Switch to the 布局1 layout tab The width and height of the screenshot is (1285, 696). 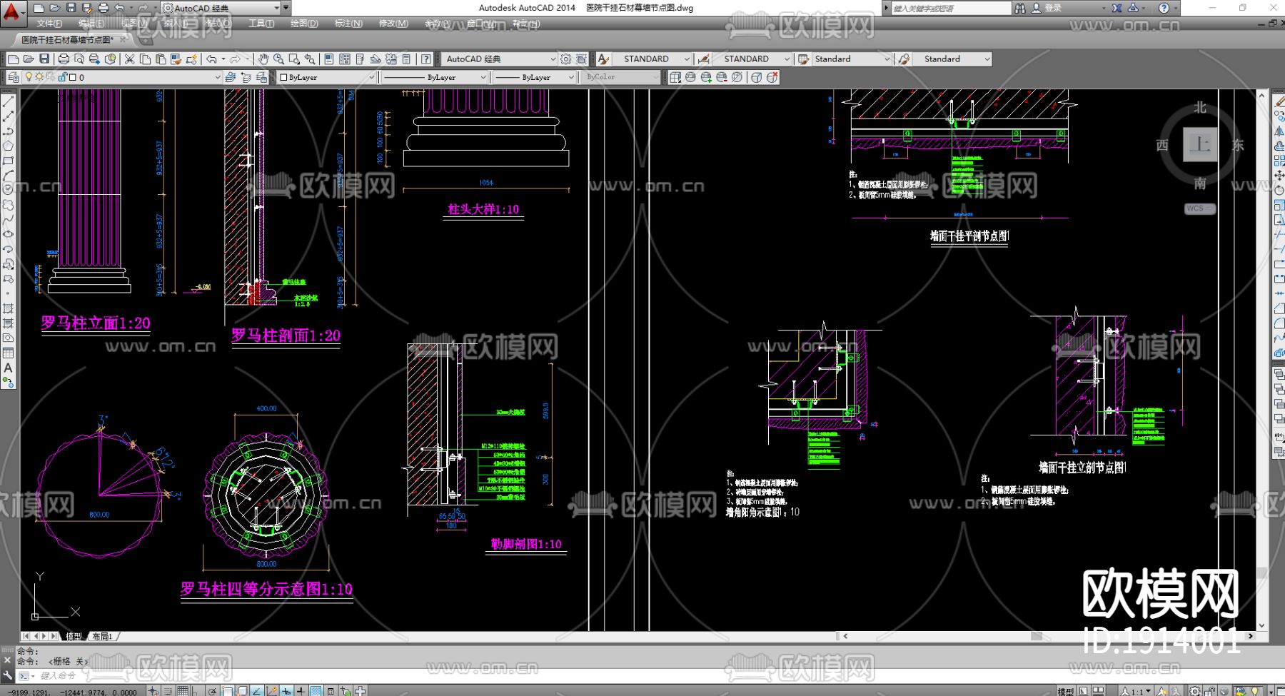[x=102, y=636]
